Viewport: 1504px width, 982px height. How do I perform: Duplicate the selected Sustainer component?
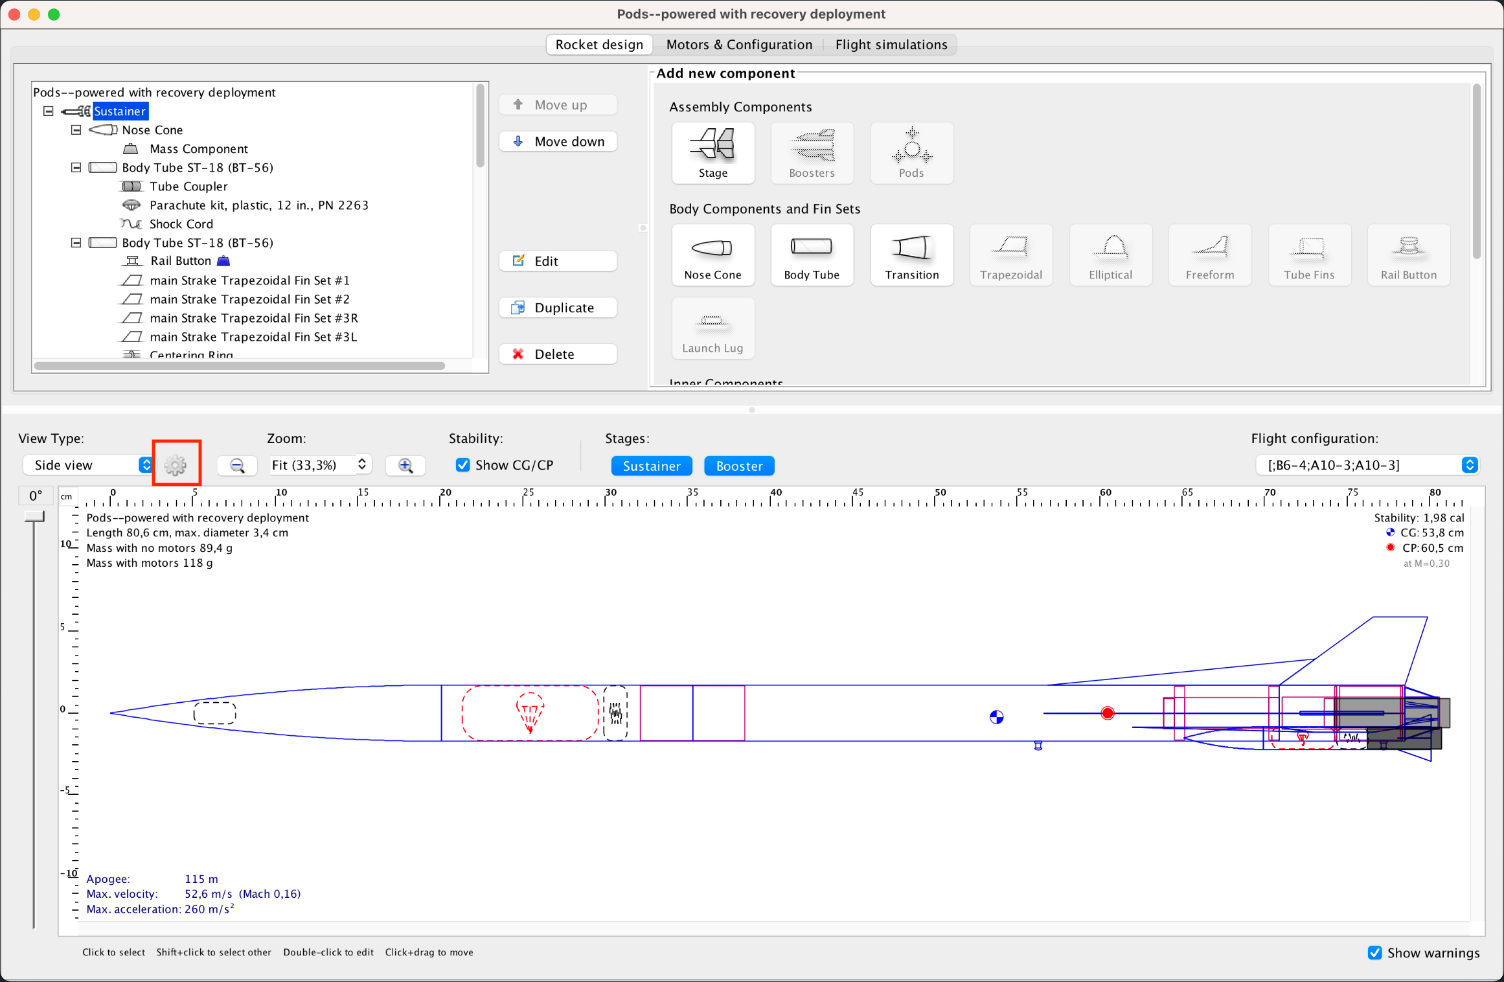point(558,307)
